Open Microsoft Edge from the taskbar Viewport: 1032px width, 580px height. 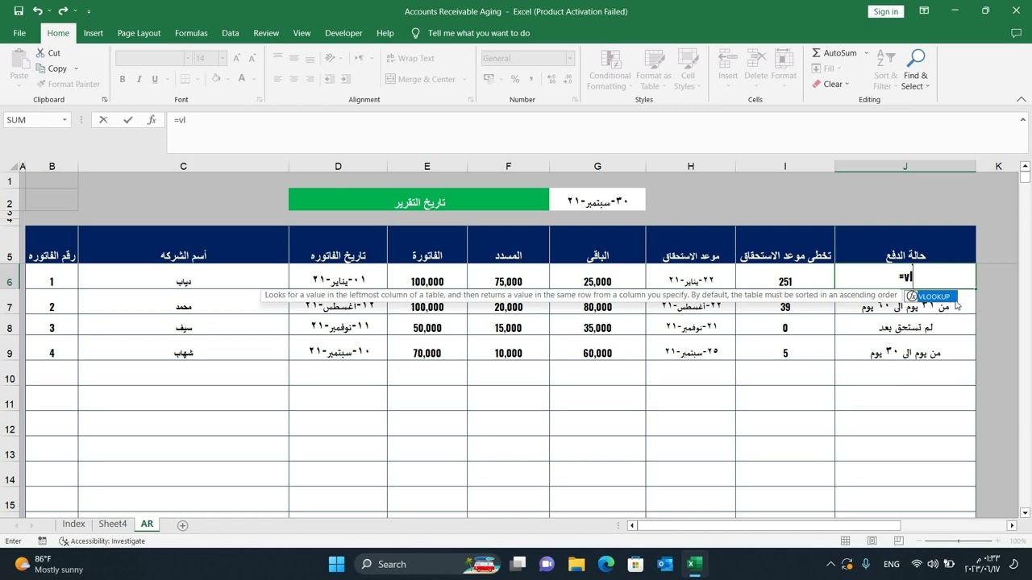pos(605,564)
